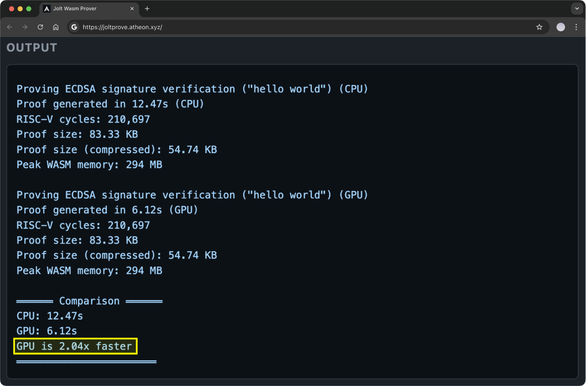Go forward to the next page
Screen dimensions: 586x386
pos(25,27)
